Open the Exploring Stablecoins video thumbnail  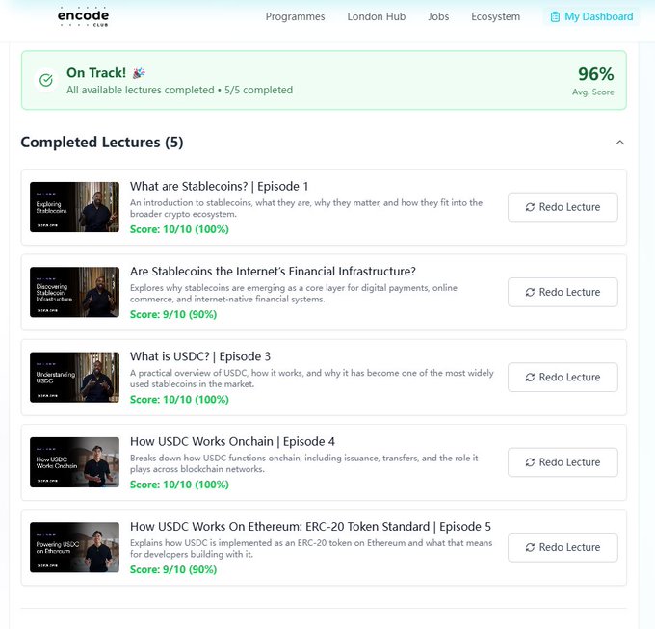point(74,207)
